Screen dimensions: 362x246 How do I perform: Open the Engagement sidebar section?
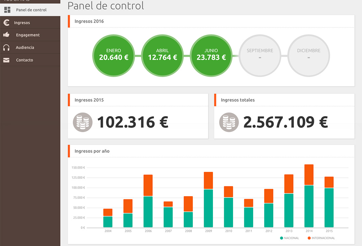pos(28,35)
